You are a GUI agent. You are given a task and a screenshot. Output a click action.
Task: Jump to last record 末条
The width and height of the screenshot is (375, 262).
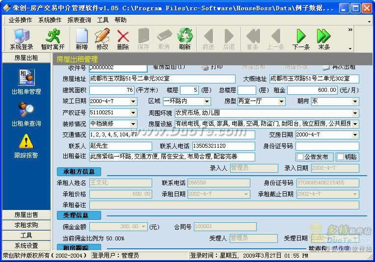coord(324,39)
